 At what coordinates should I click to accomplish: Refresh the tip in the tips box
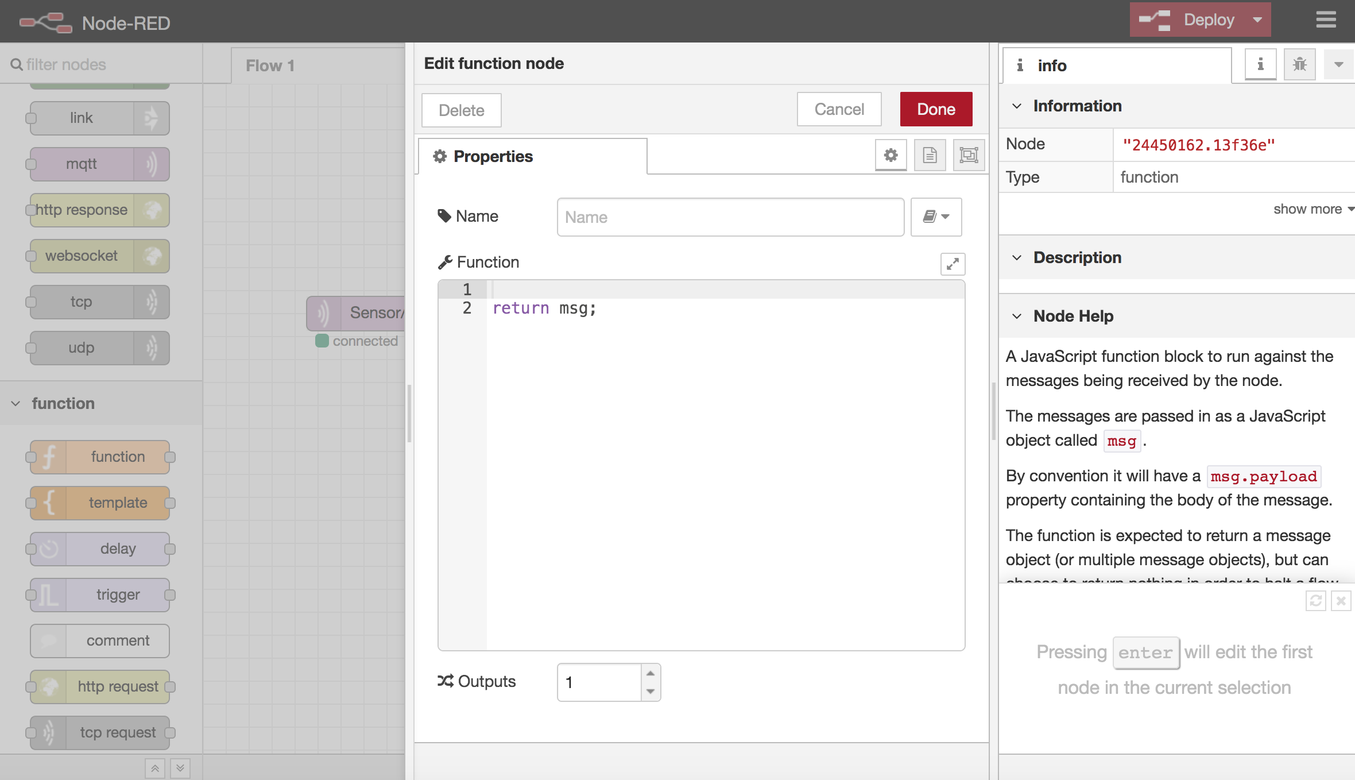(1315, 601)
